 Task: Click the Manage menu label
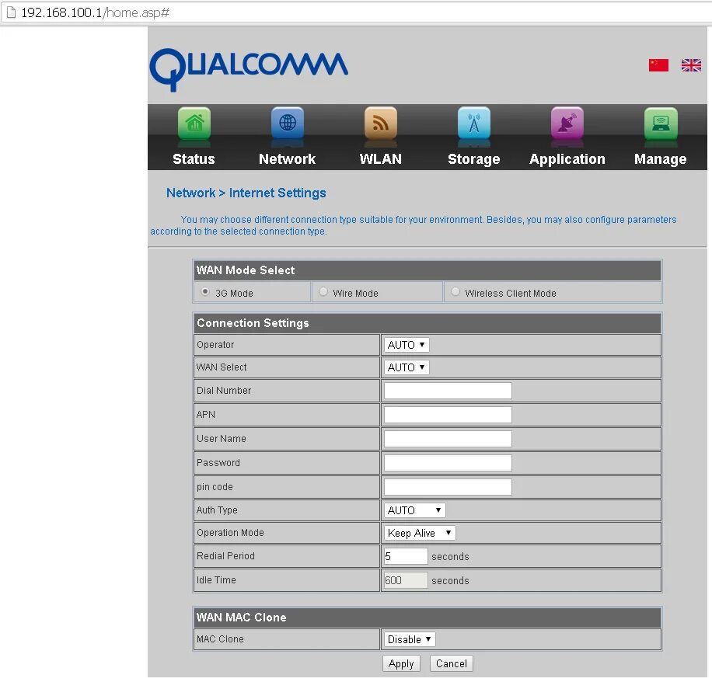[660, 158]
